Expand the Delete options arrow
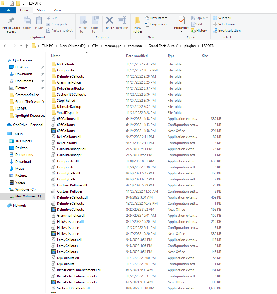The height and width of the screenshot is (294, 277). point(109,31)
